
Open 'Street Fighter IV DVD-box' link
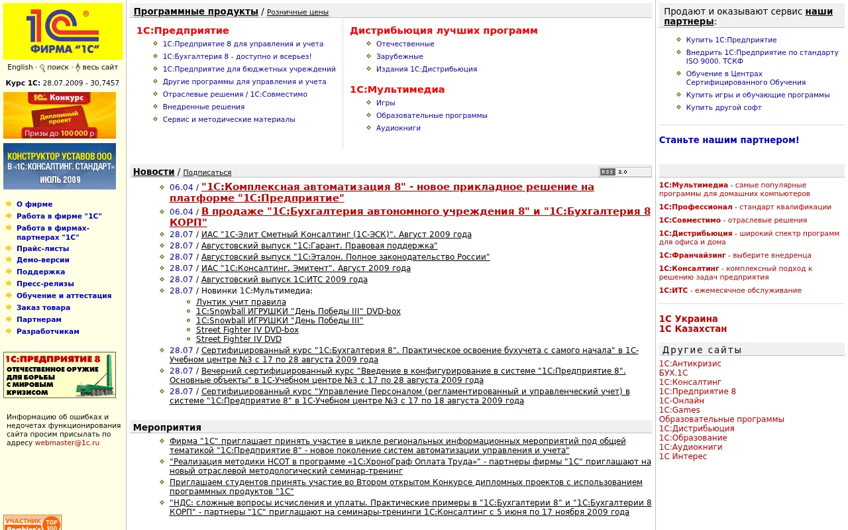[x=247, y=330]
